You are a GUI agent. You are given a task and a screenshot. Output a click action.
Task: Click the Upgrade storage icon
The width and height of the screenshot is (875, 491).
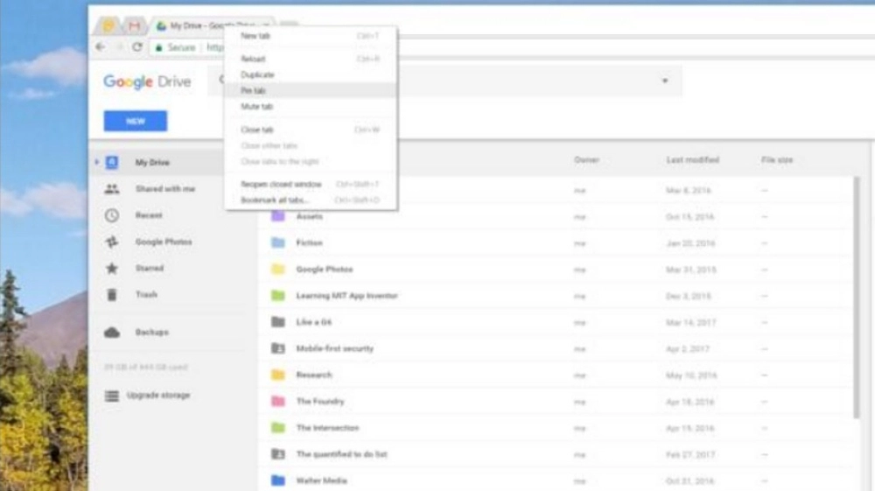(x=111, y=396)
